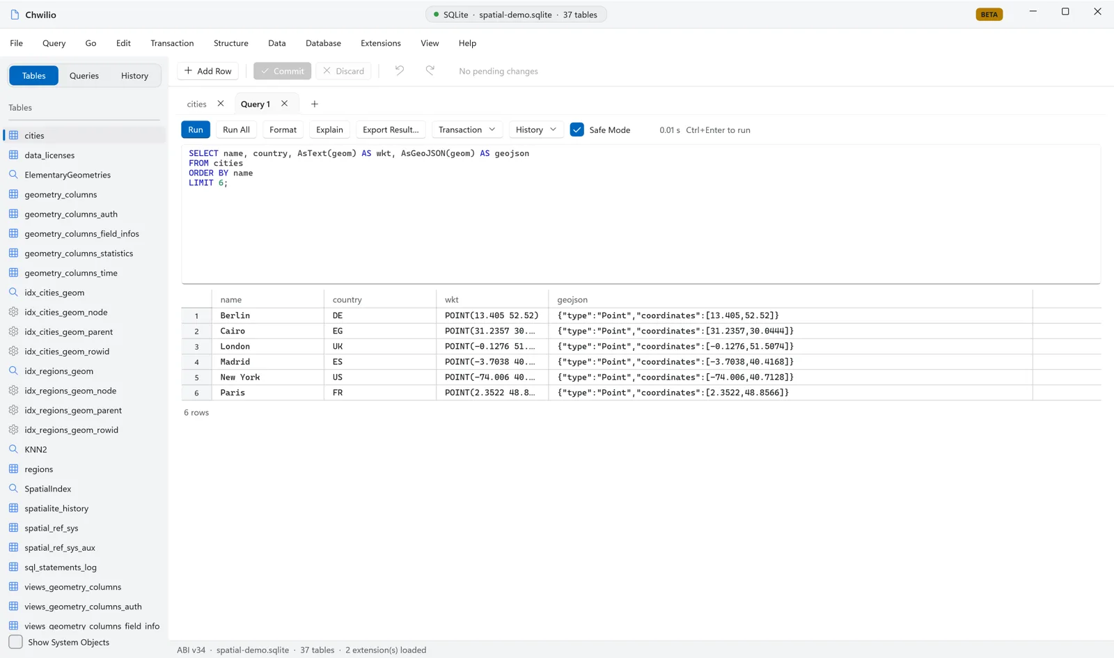Screen dimensions: 1114x658
Task: Click the gear icon beside idx_cities_geom_parent
Action: (x=13, y=331)
